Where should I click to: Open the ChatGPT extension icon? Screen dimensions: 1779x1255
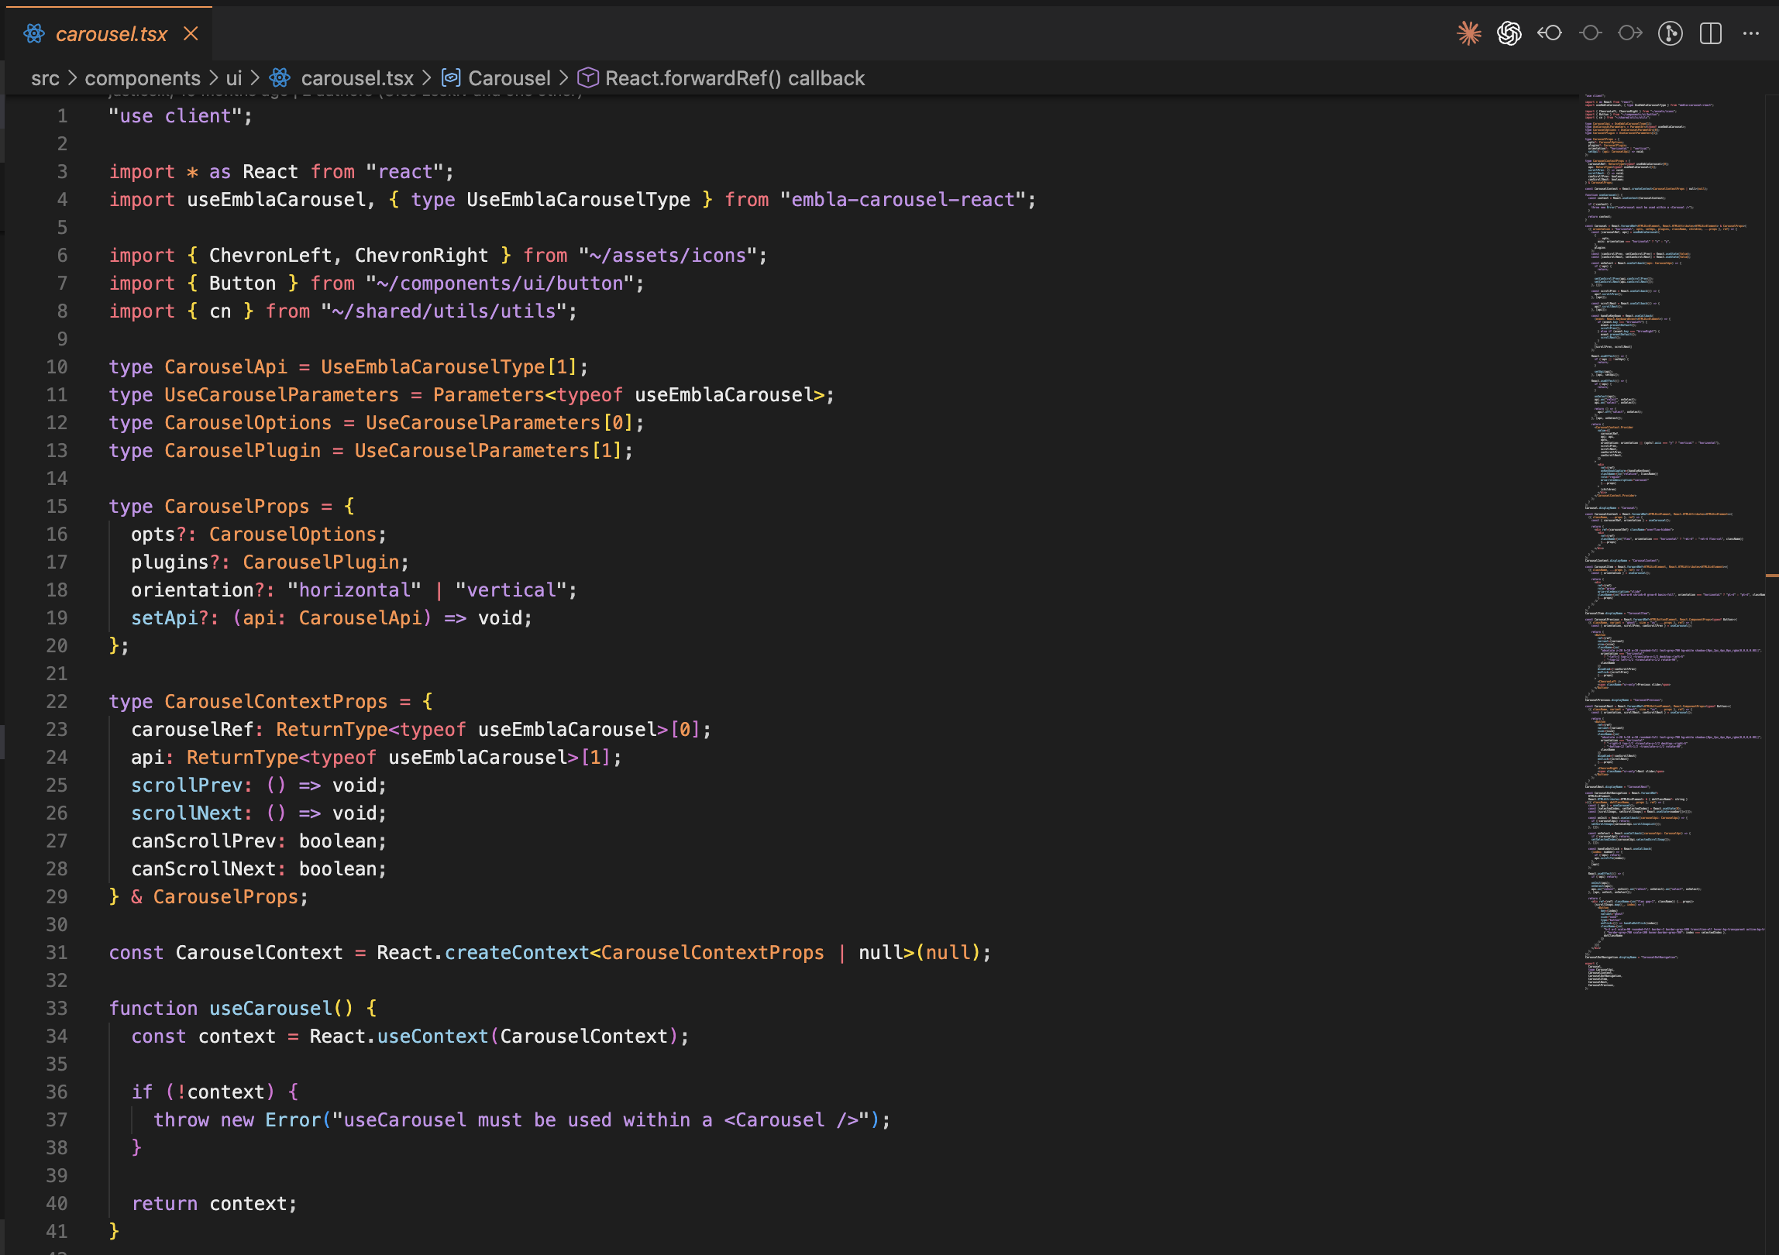coord(1509,33)
